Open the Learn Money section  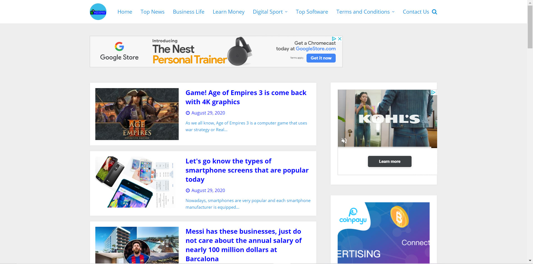point(228,12)
